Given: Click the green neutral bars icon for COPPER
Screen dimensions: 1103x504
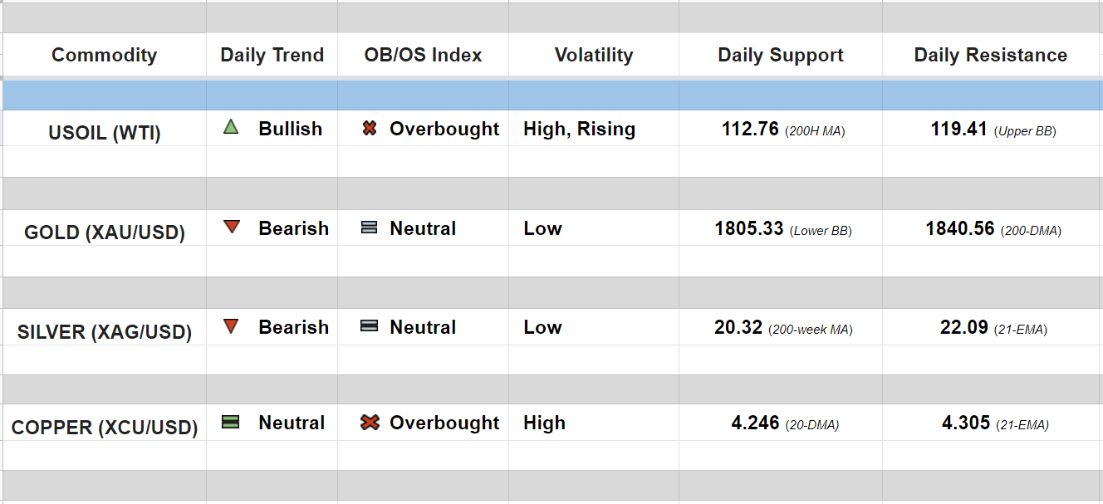Looking at the screenshot, I should pos(231,422).
